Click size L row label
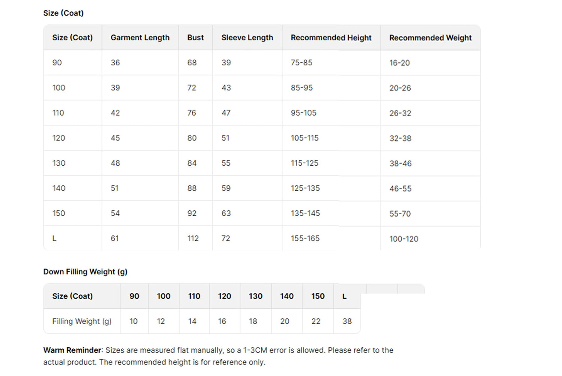562x376 pixels. point(54,238)
